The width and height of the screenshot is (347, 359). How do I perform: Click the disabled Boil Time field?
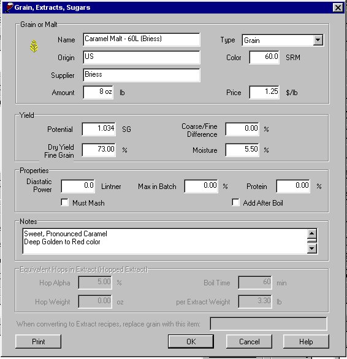point(255,282)
